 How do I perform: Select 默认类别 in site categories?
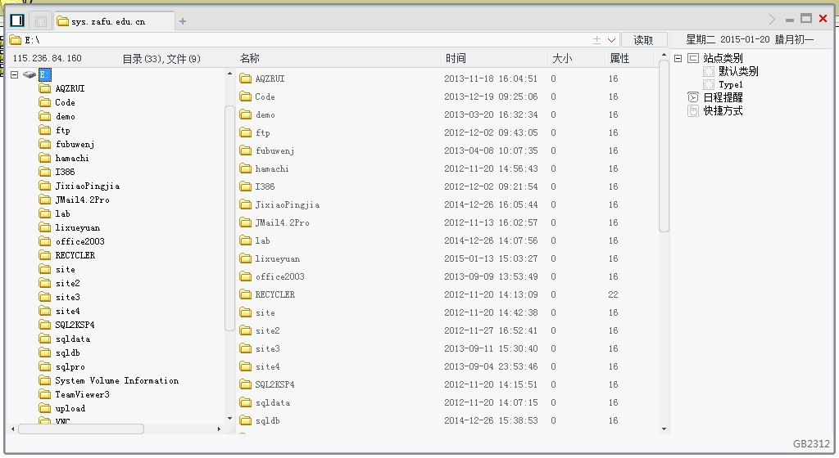[738, 71]
